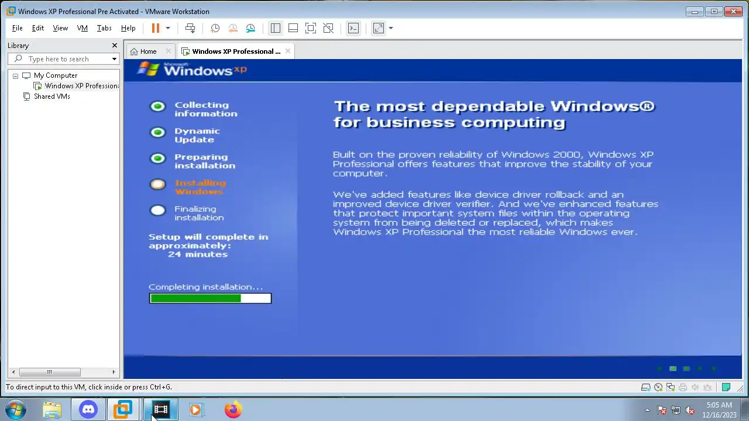Click the orange Suspend VM pause icon

[155, 28]
